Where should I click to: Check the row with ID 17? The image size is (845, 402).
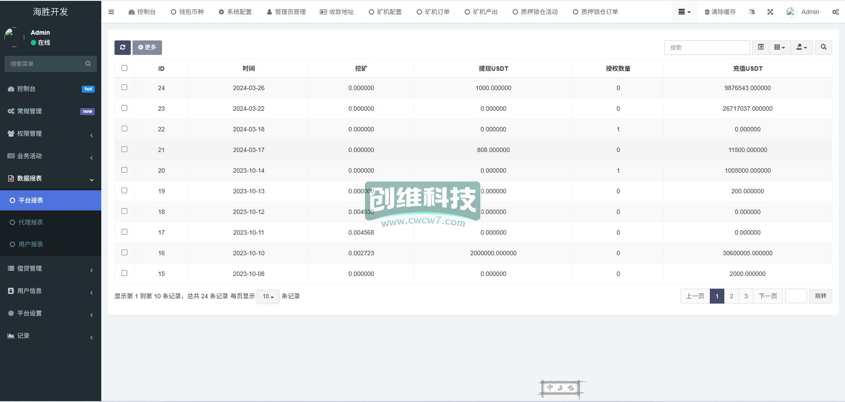pos(124,232)
